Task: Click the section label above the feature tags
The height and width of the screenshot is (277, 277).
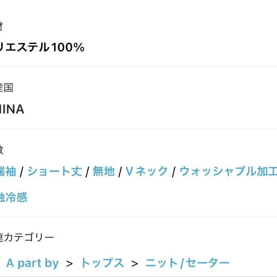Action: pos(1,150)
